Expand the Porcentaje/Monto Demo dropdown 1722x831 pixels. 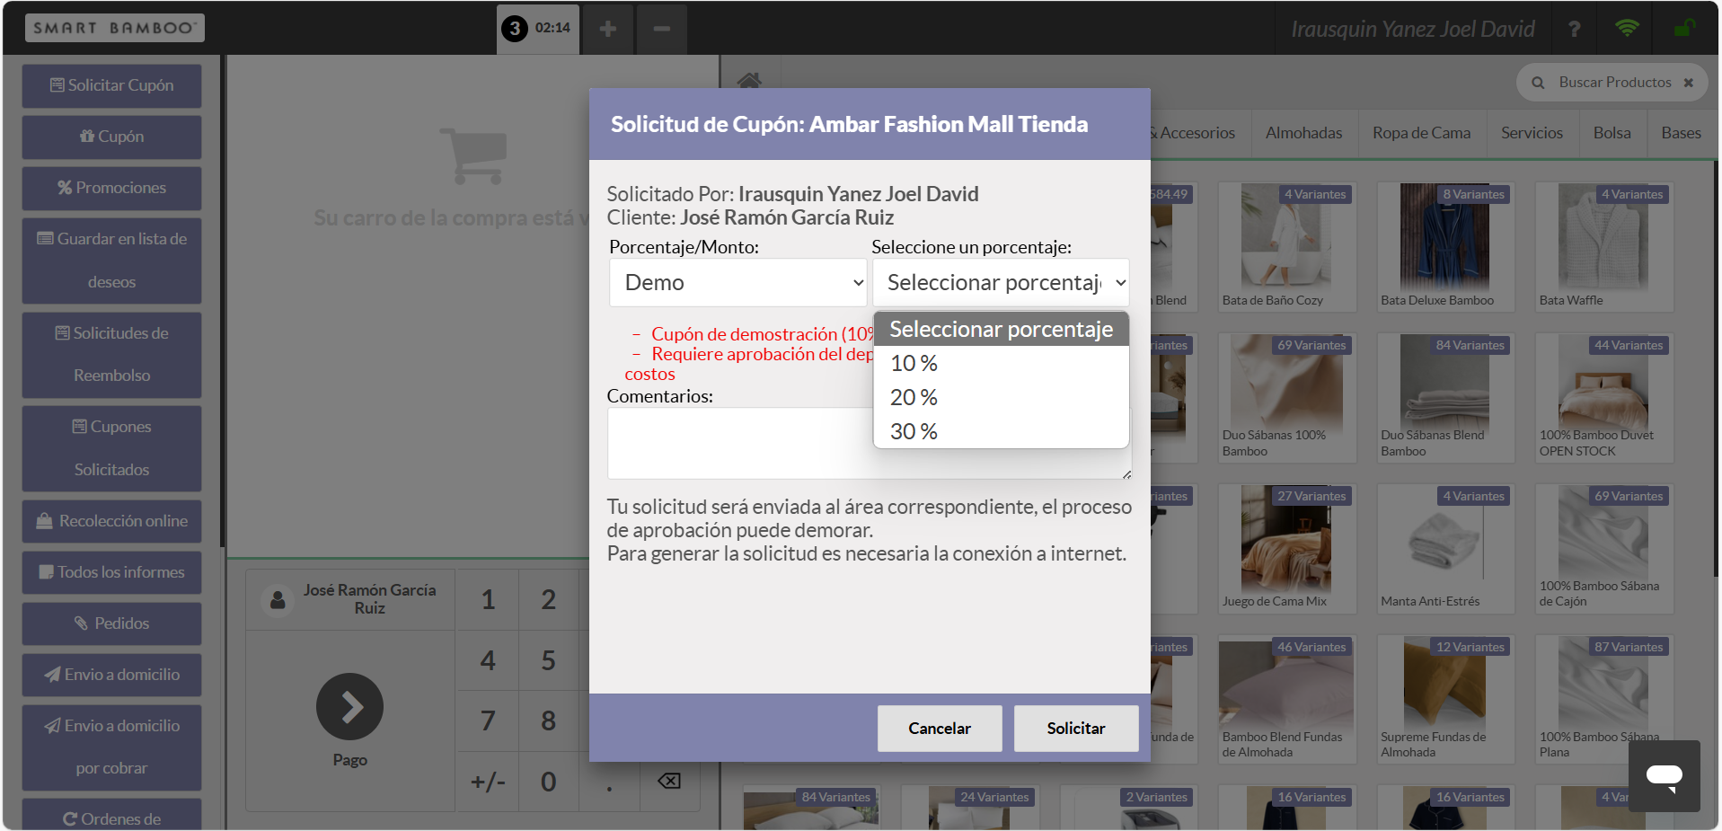point(737,283)
